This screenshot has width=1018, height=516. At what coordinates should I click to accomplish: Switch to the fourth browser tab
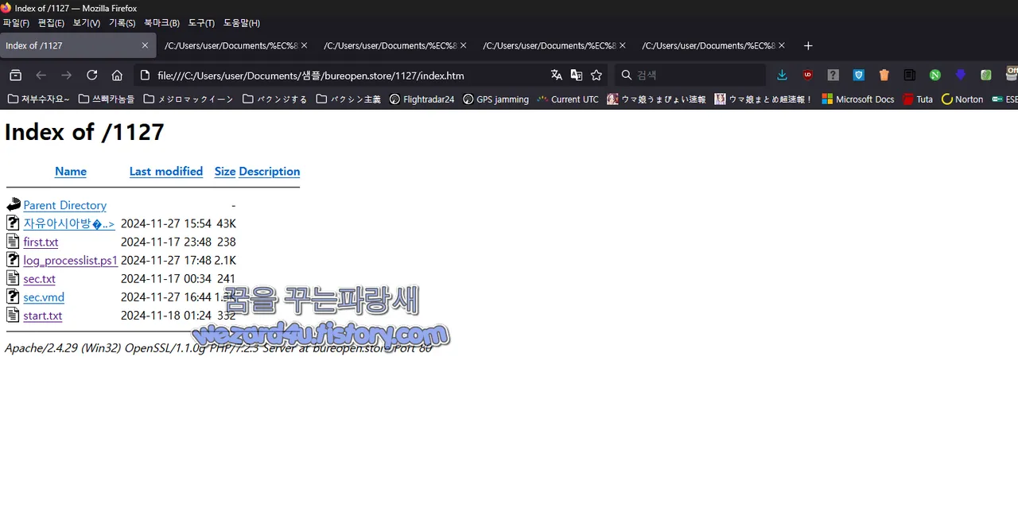554,46
